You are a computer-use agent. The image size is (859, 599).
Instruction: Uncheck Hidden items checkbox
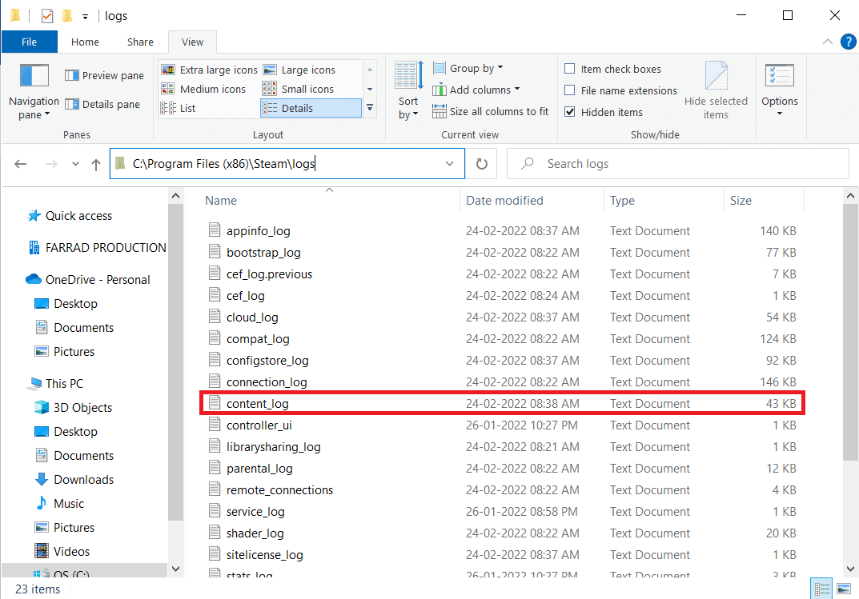point(570,112)
